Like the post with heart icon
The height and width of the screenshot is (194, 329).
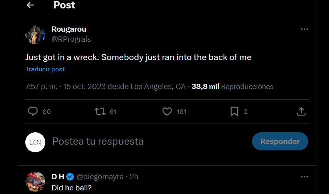[167, 111]
